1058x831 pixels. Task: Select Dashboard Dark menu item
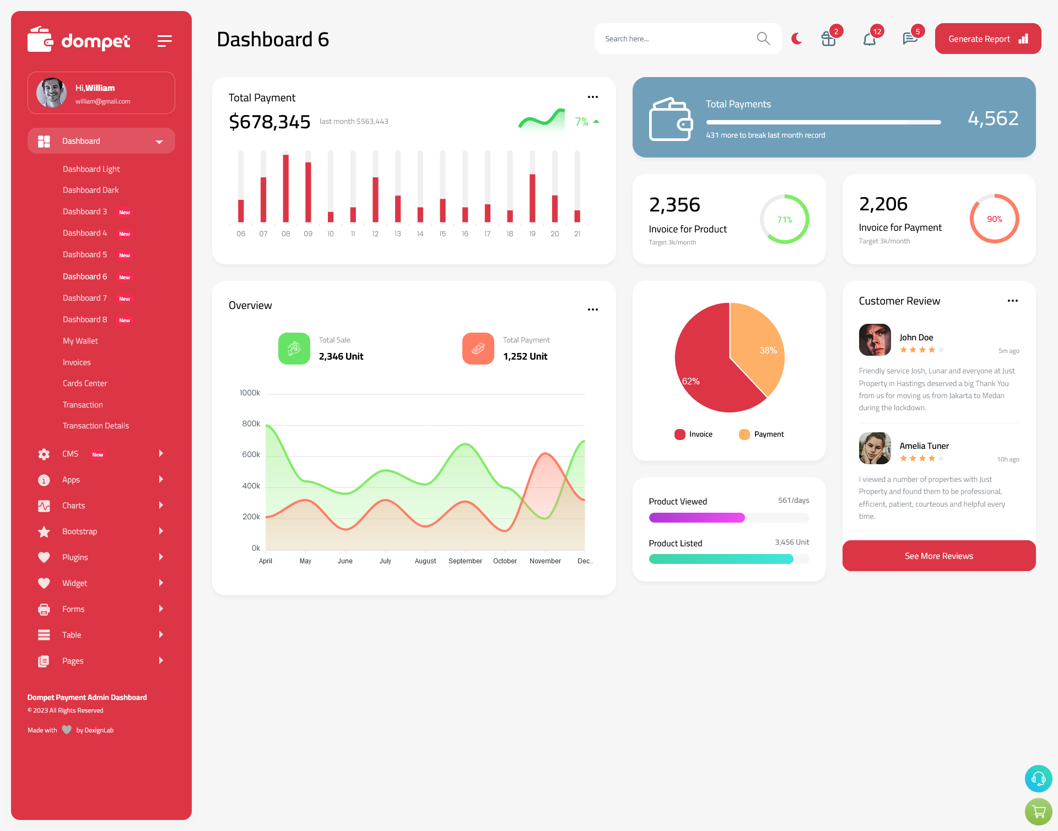(x=89, y=190)
